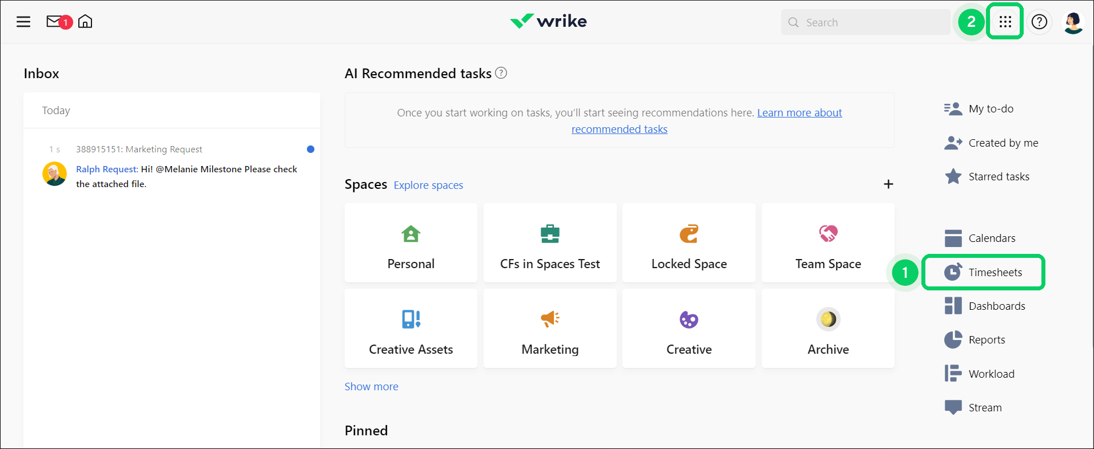The height and width of the screenshot is (449, 1094).
Task: Open Reports
Action: [x=975, y=340]
